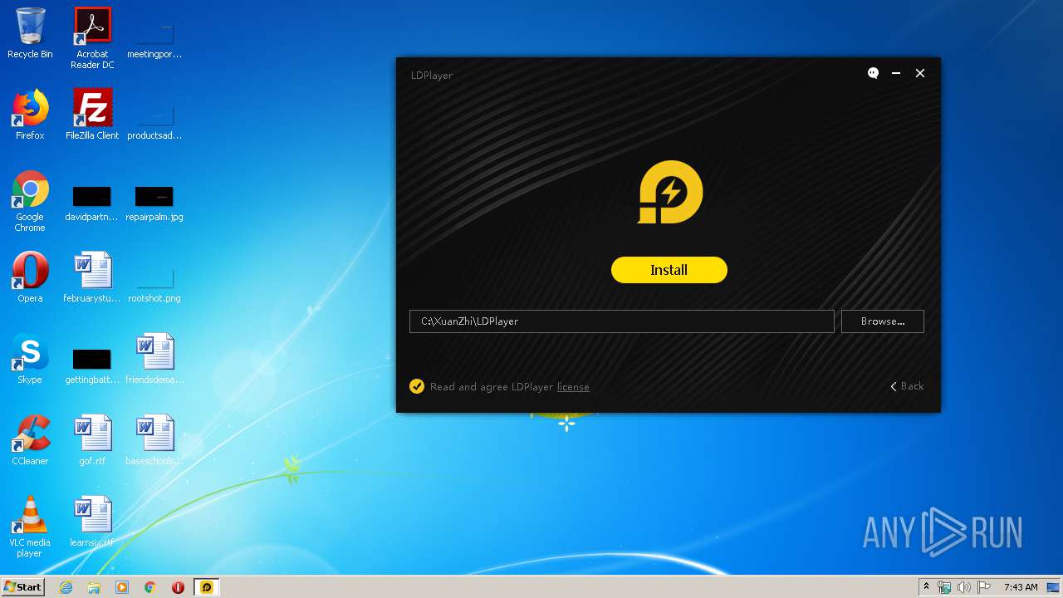Select Acrobat Reader DC desktop shortcut

coord(92,38)
